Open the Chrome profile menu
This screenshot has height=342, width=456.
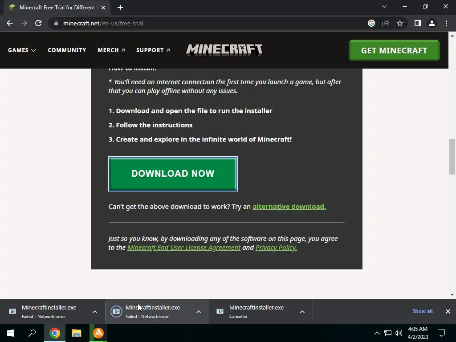(432, 23)
